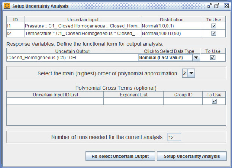Click the Distribution column header
This screenshot has height=168, width=232.
click(x=172, y=19)
